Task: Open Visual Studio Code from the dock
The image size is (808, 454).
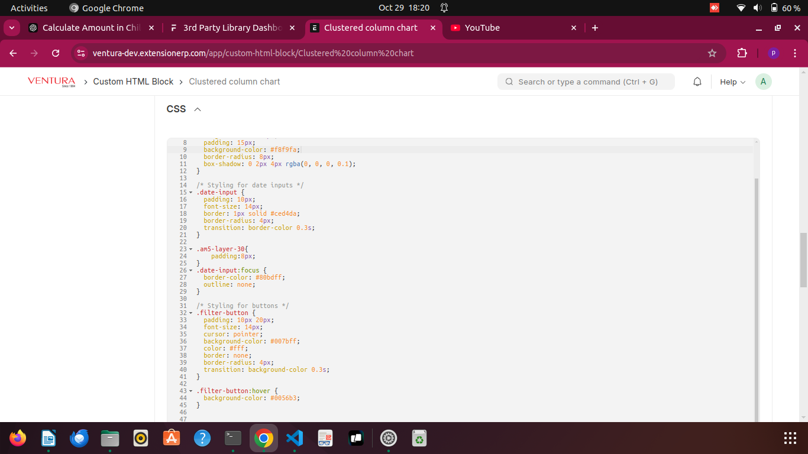Action: tap(295, 438)
